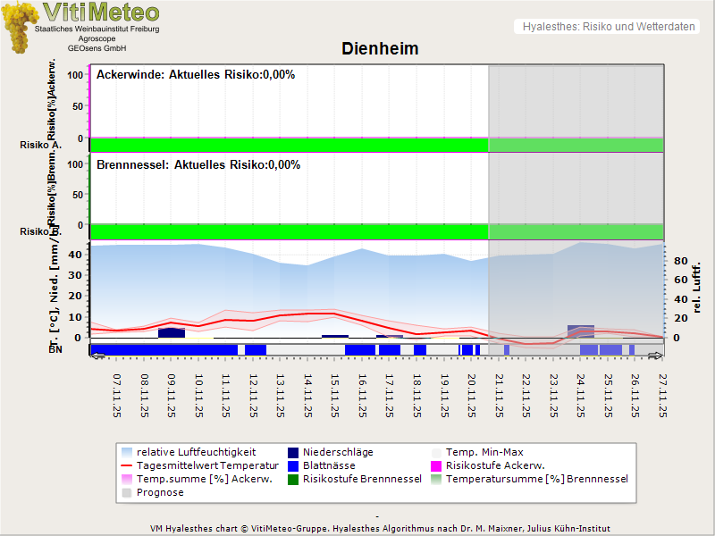Image resolution: width=715 pixels, height=536 pixels.
Task: Click the Ackerwinde Aktuelles Risiko heading
Action: [x=195, y=75]
